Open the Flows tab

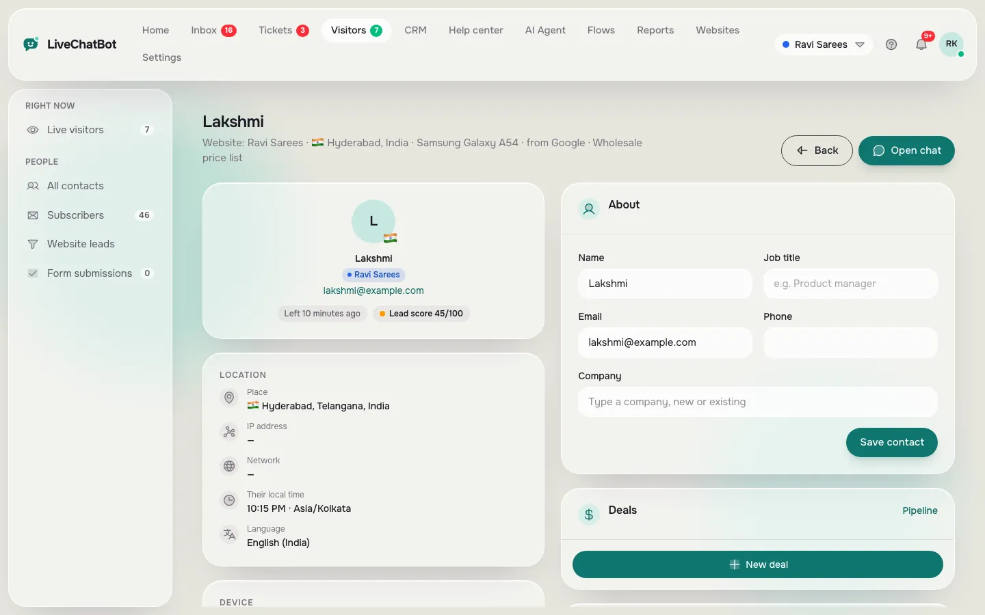[601, 30]
